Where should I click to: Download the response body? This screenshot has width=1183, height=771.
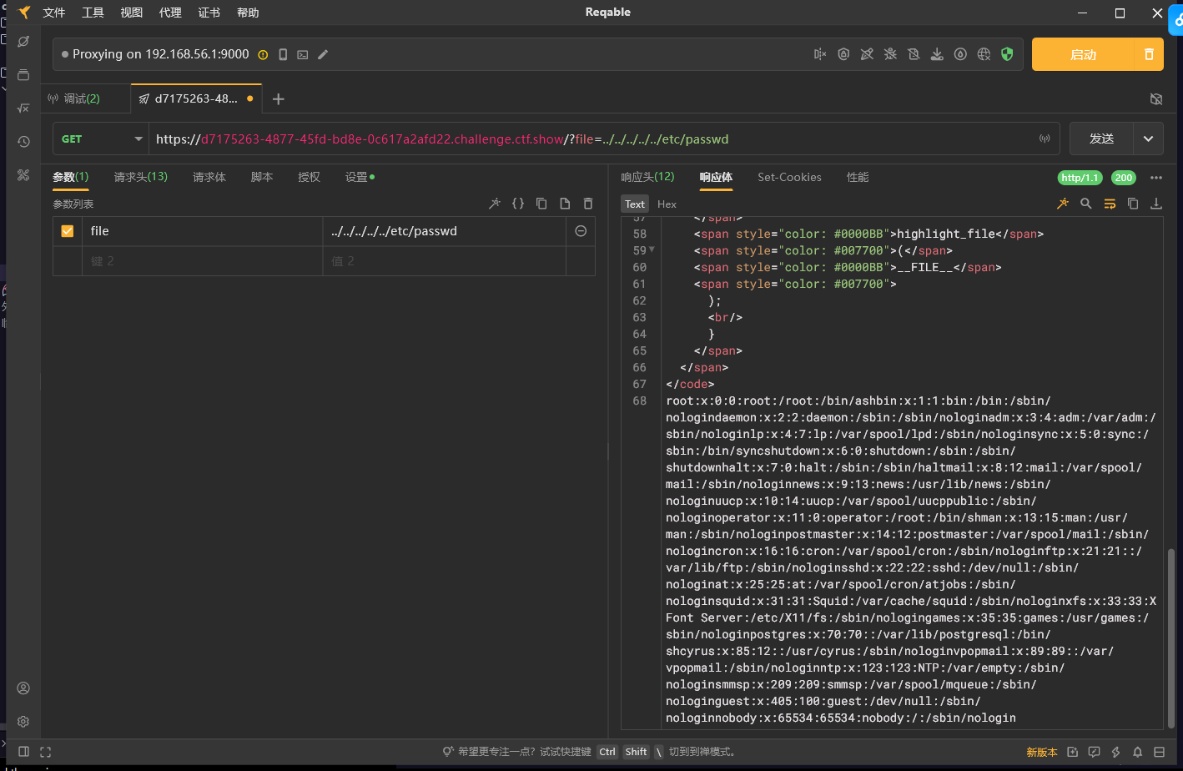tap(1156, 204)
